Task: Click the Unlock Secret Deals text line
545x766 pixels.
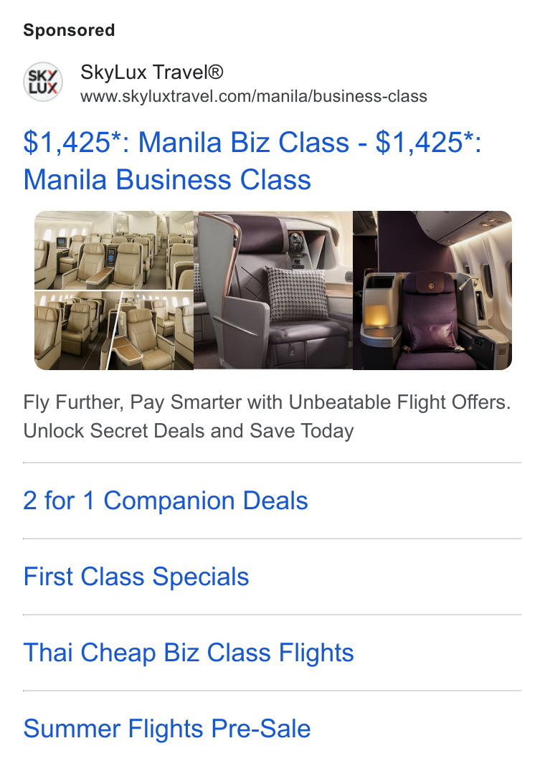Action: coord(189,431)
